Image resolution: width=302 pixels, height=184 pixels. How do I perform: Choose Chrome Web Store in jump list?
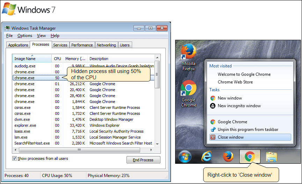coord(235,82)
